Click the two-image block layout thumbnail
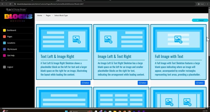The height and width of the screenshot is (112, 210). click(x=178, y=99)
